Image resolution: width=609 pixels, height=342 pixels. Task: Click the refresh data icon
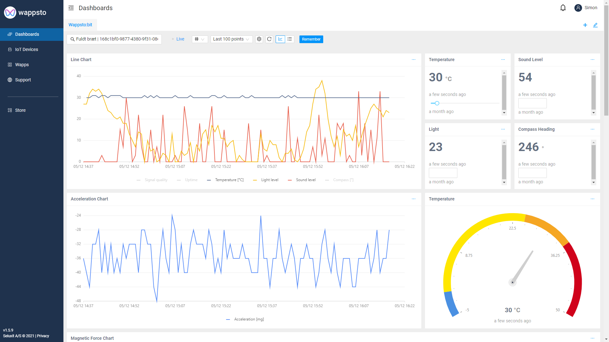click(x=269, y=39)
